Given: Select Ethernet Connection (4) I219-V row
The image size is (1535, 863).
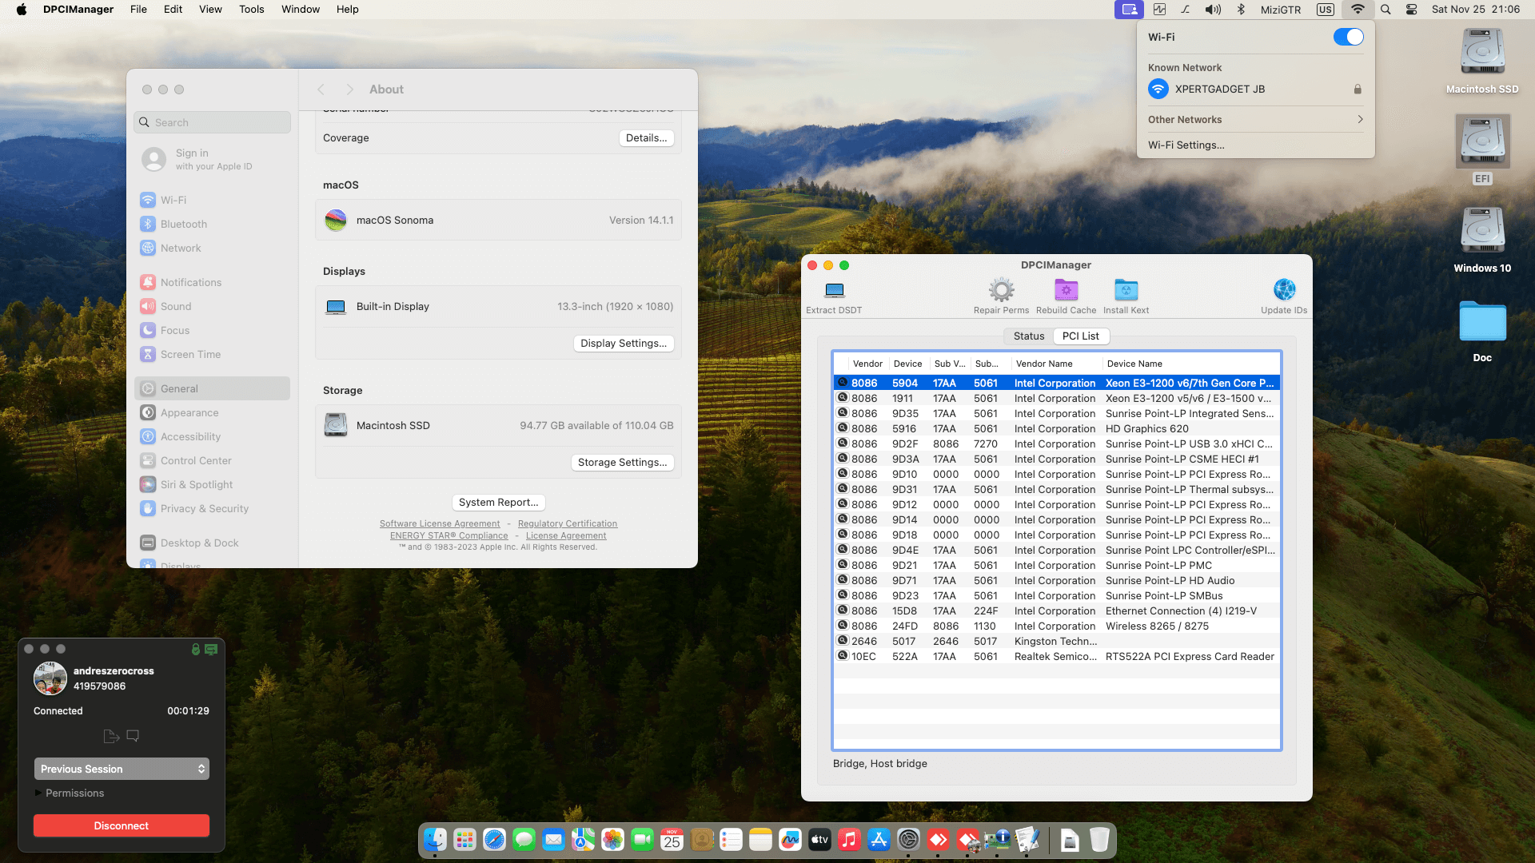Looking at the screenshot, I should [1057, 611].
